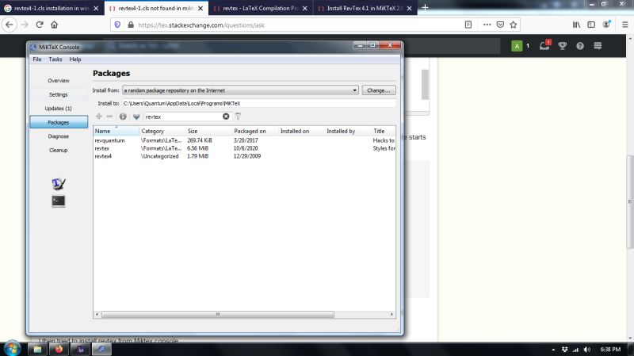Open Cleanup page in sidebar
634x356 pixels.
[59, 150]
